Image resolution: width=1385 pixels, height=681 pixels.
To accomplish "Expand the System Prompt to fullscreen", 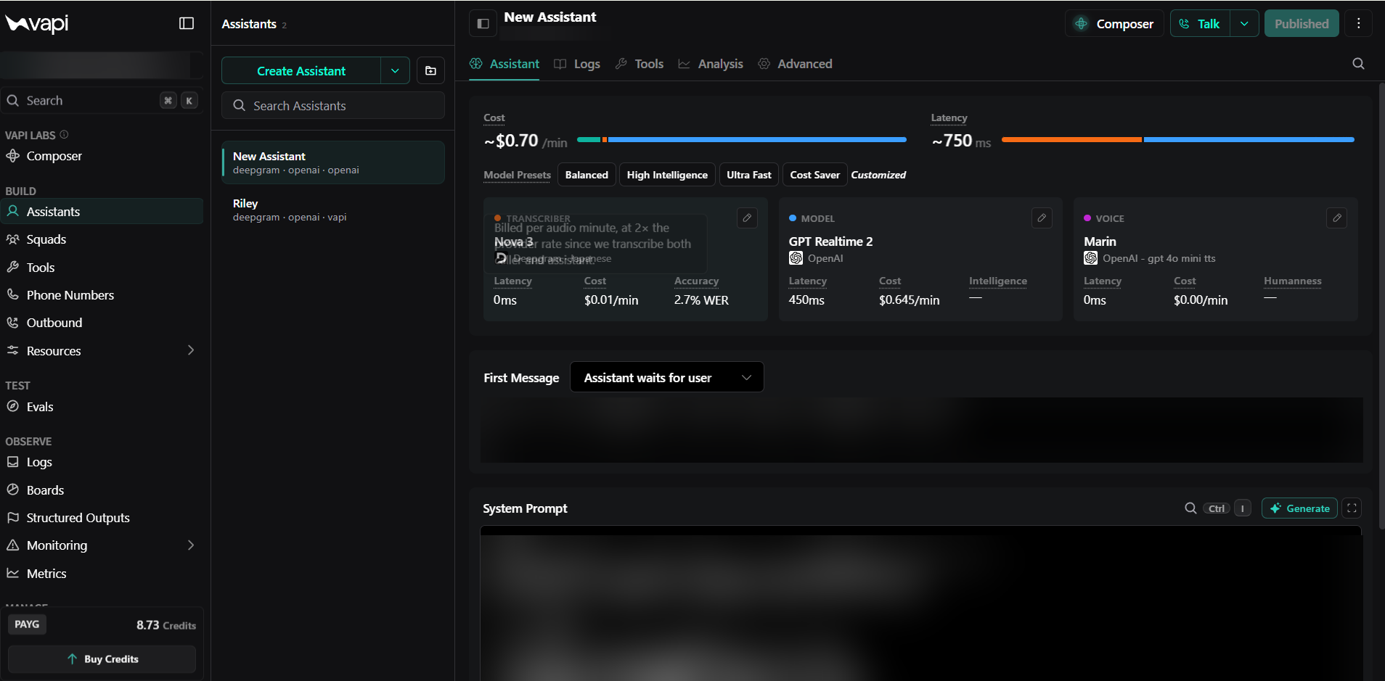I will click(1352, 508).
